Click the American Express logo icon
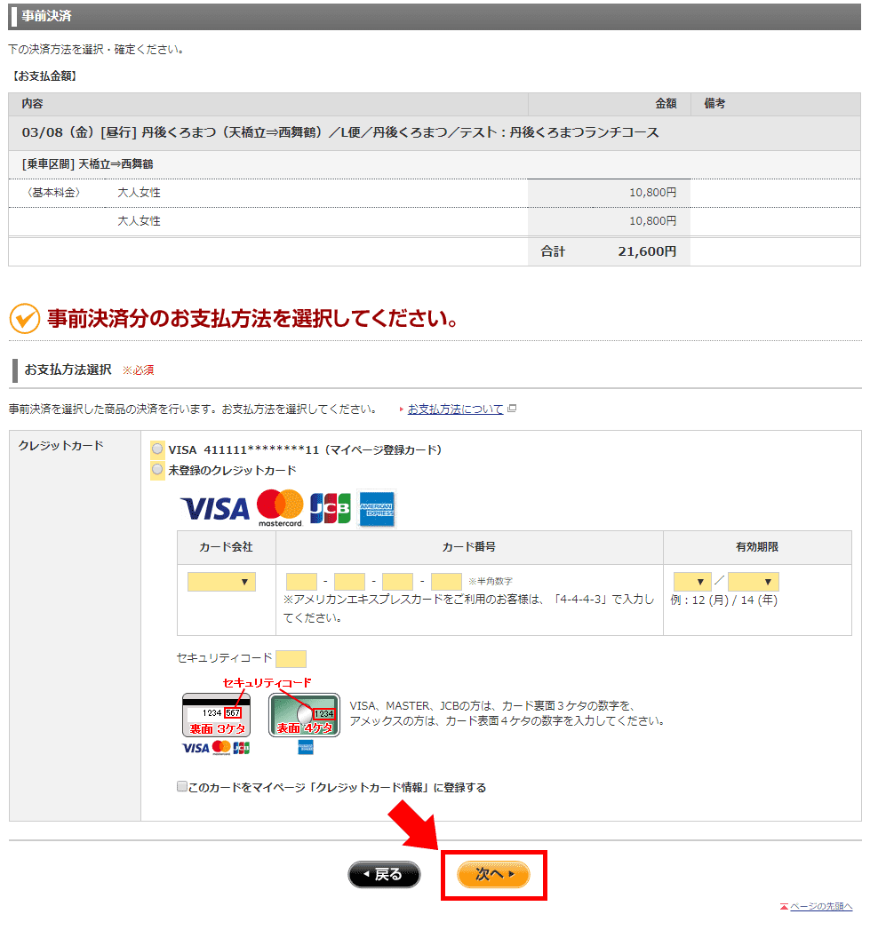This screenshot has width=870, height=938. point(377,509)
